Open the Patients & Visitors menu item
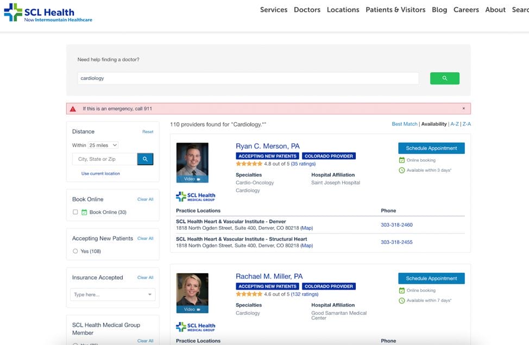 (395, 10)
